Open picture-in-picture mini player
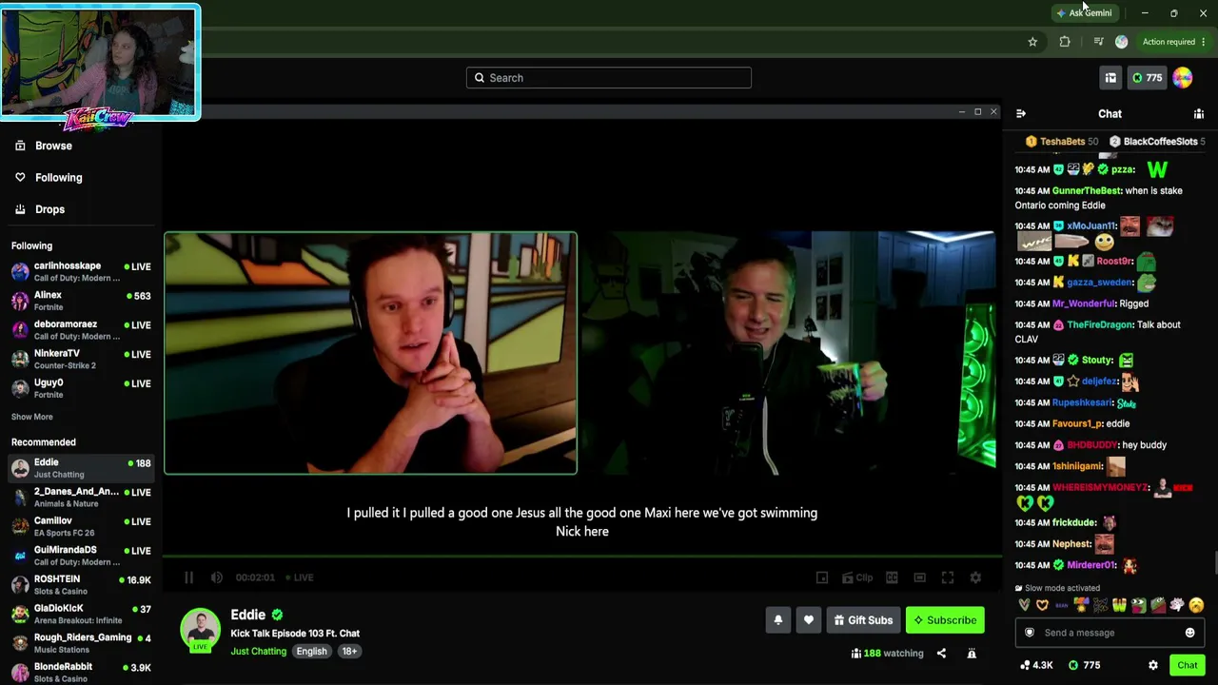The height and width of the screenshot is (685, 1218). [822, 577]
